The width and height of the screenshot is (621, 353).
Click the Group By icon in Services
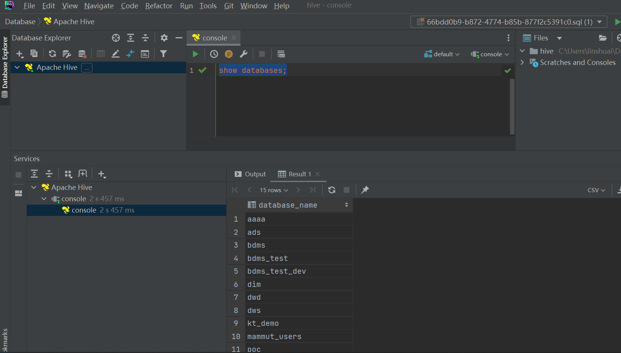coord(68,174)
